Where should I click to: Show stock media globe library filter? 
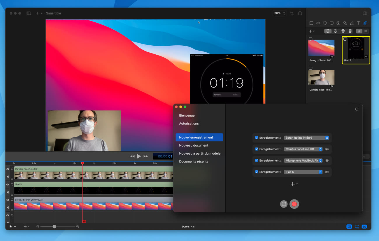343,31
